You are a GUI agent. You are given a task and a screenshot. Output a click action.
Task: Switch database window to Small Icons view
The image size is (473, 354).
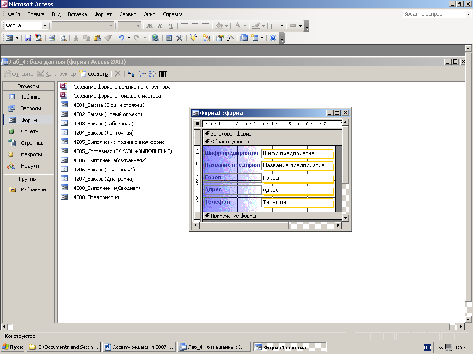(142, 73)
